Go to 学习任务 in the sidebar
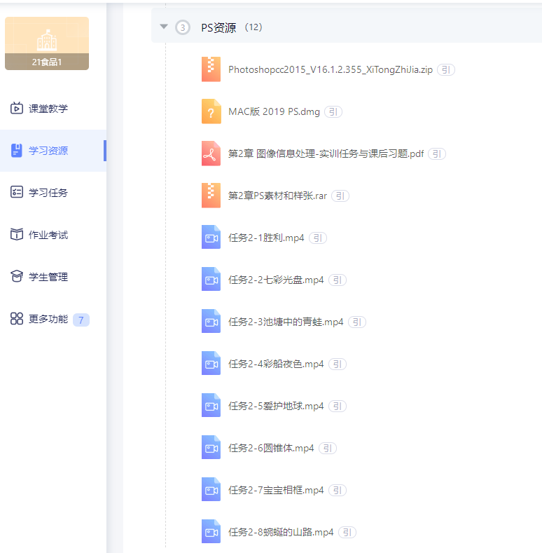This screenshot has width=542, height=553. click(48, 193)
